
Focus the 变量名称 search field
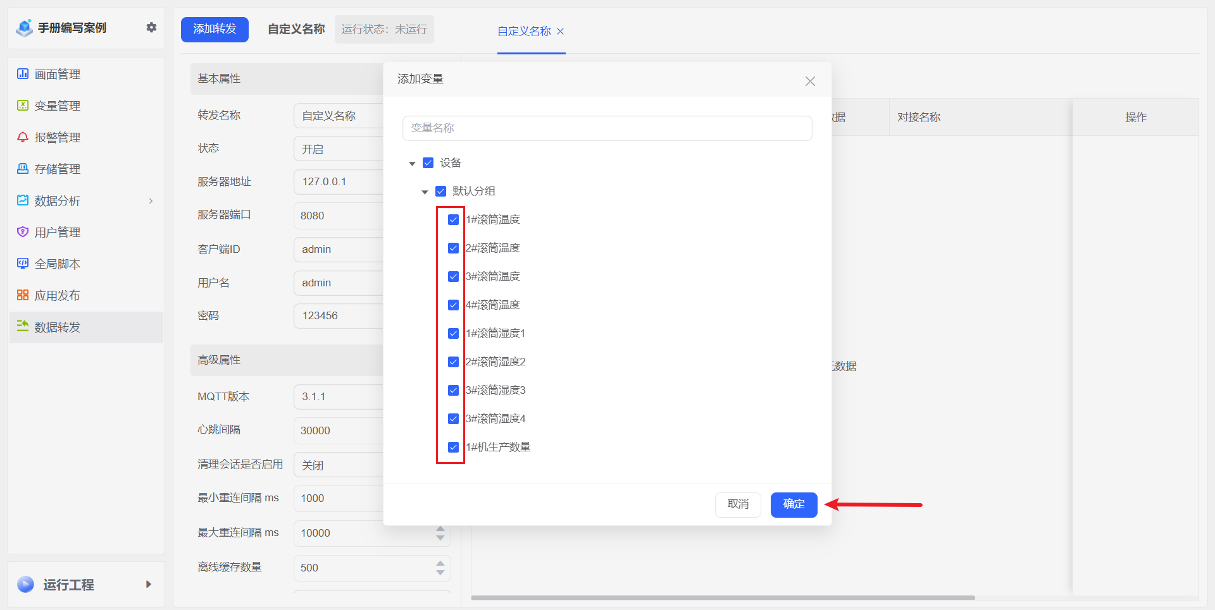607,128
